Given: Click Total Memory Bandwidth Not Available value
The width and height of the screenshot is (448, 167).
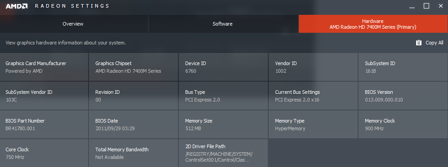Looking at the screenshot, I should pos(110,157).
